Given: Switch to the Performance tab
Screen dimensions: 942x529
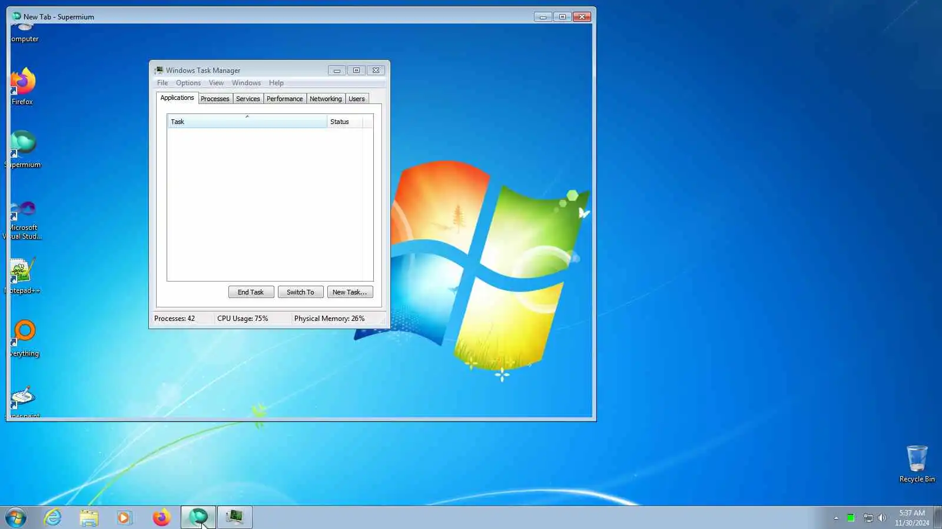Looking at the screenshot, I should (285, 99).
